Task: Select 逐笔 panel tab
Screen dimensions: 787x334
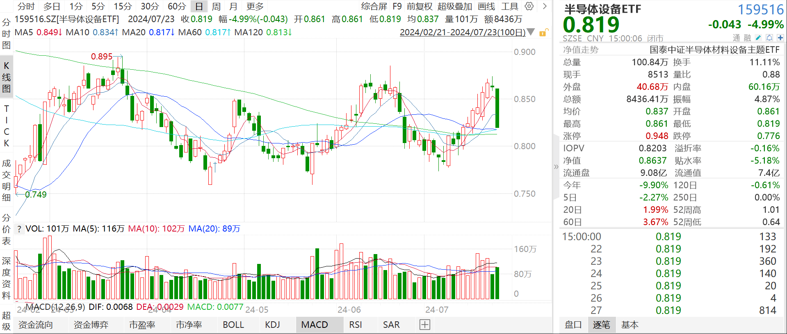Action: coord(601,325)
